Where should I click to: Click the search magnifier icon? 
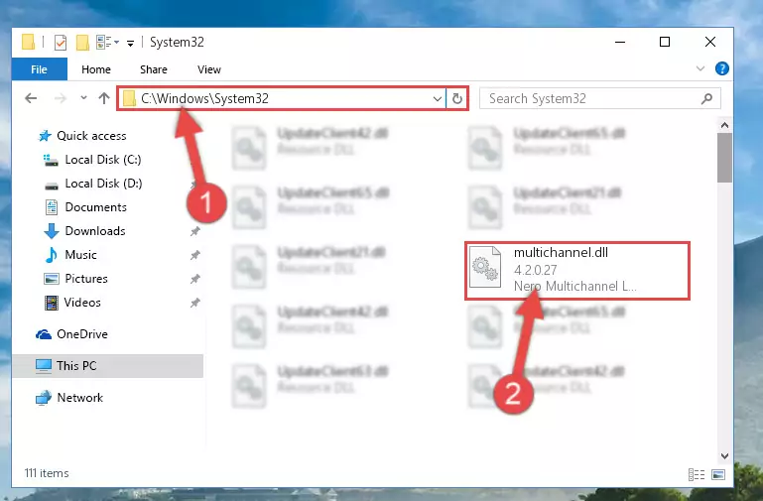[706, 99]
